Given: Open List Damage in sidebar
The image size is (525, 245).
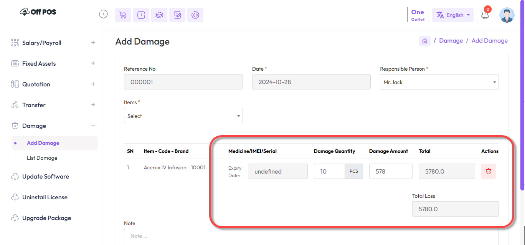Looking at the screenshot, I should coord(42,158).
